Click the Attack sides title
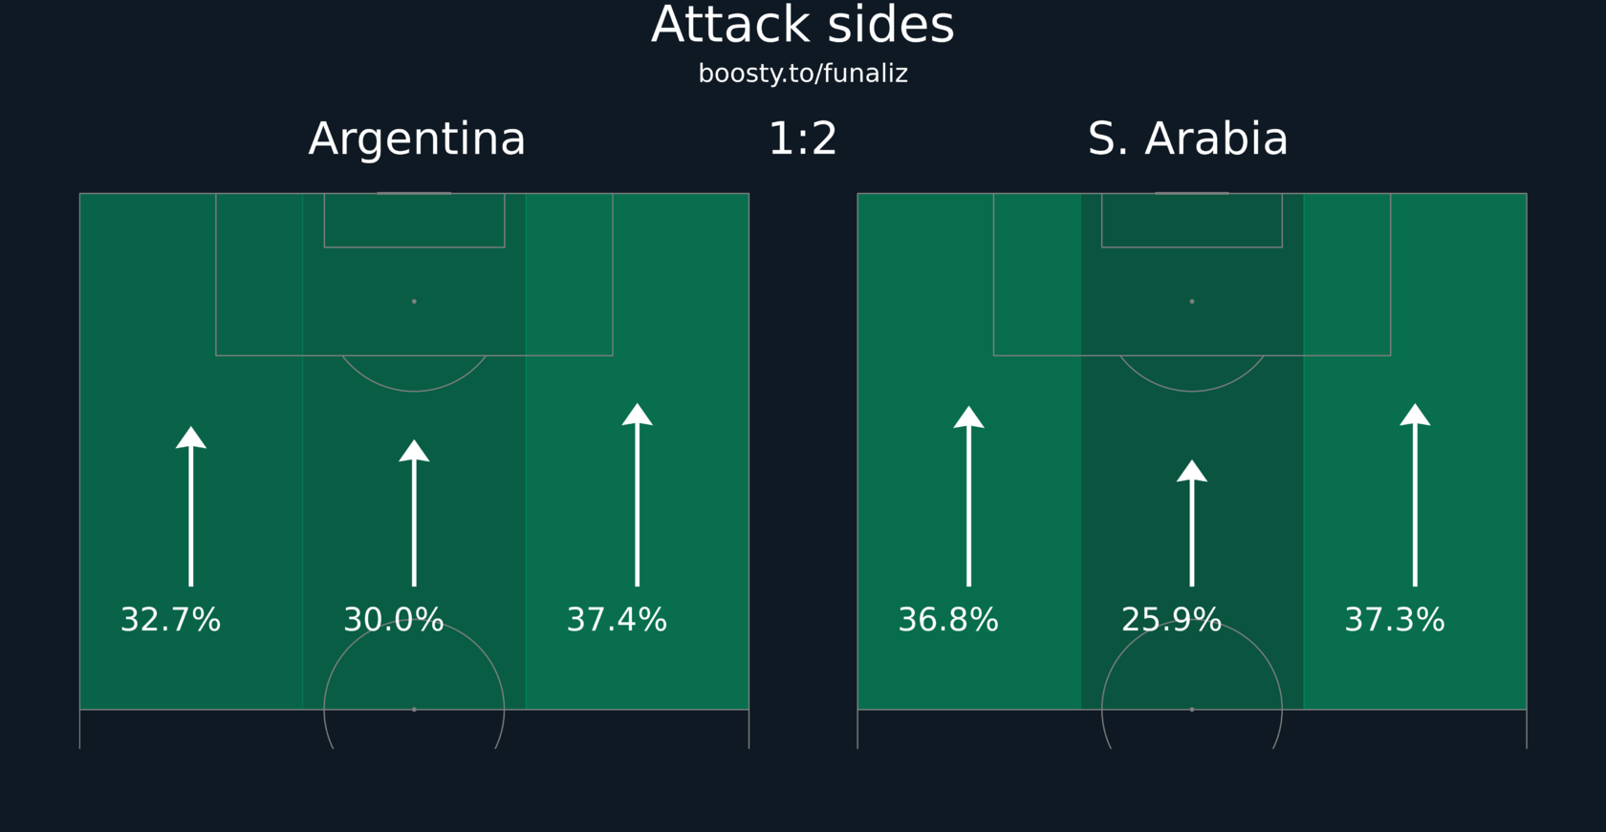Image resolution: width=1606 pixels, height=832 pixels. click(803, 25)
